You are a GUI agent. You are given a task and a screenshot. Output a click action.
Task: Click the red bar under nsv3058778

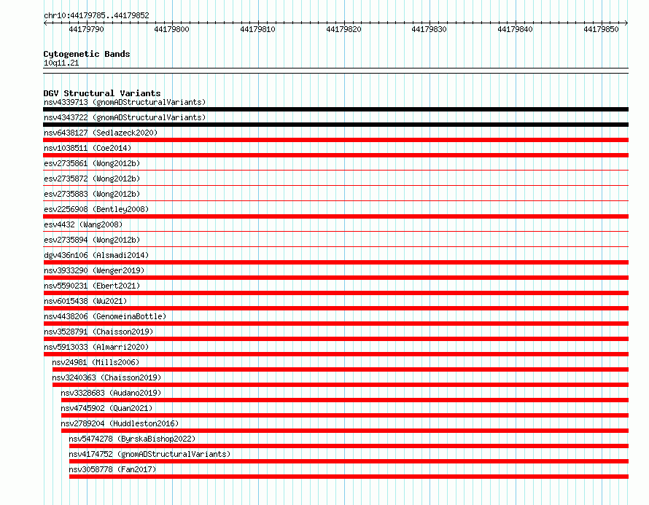pos(349,477)
